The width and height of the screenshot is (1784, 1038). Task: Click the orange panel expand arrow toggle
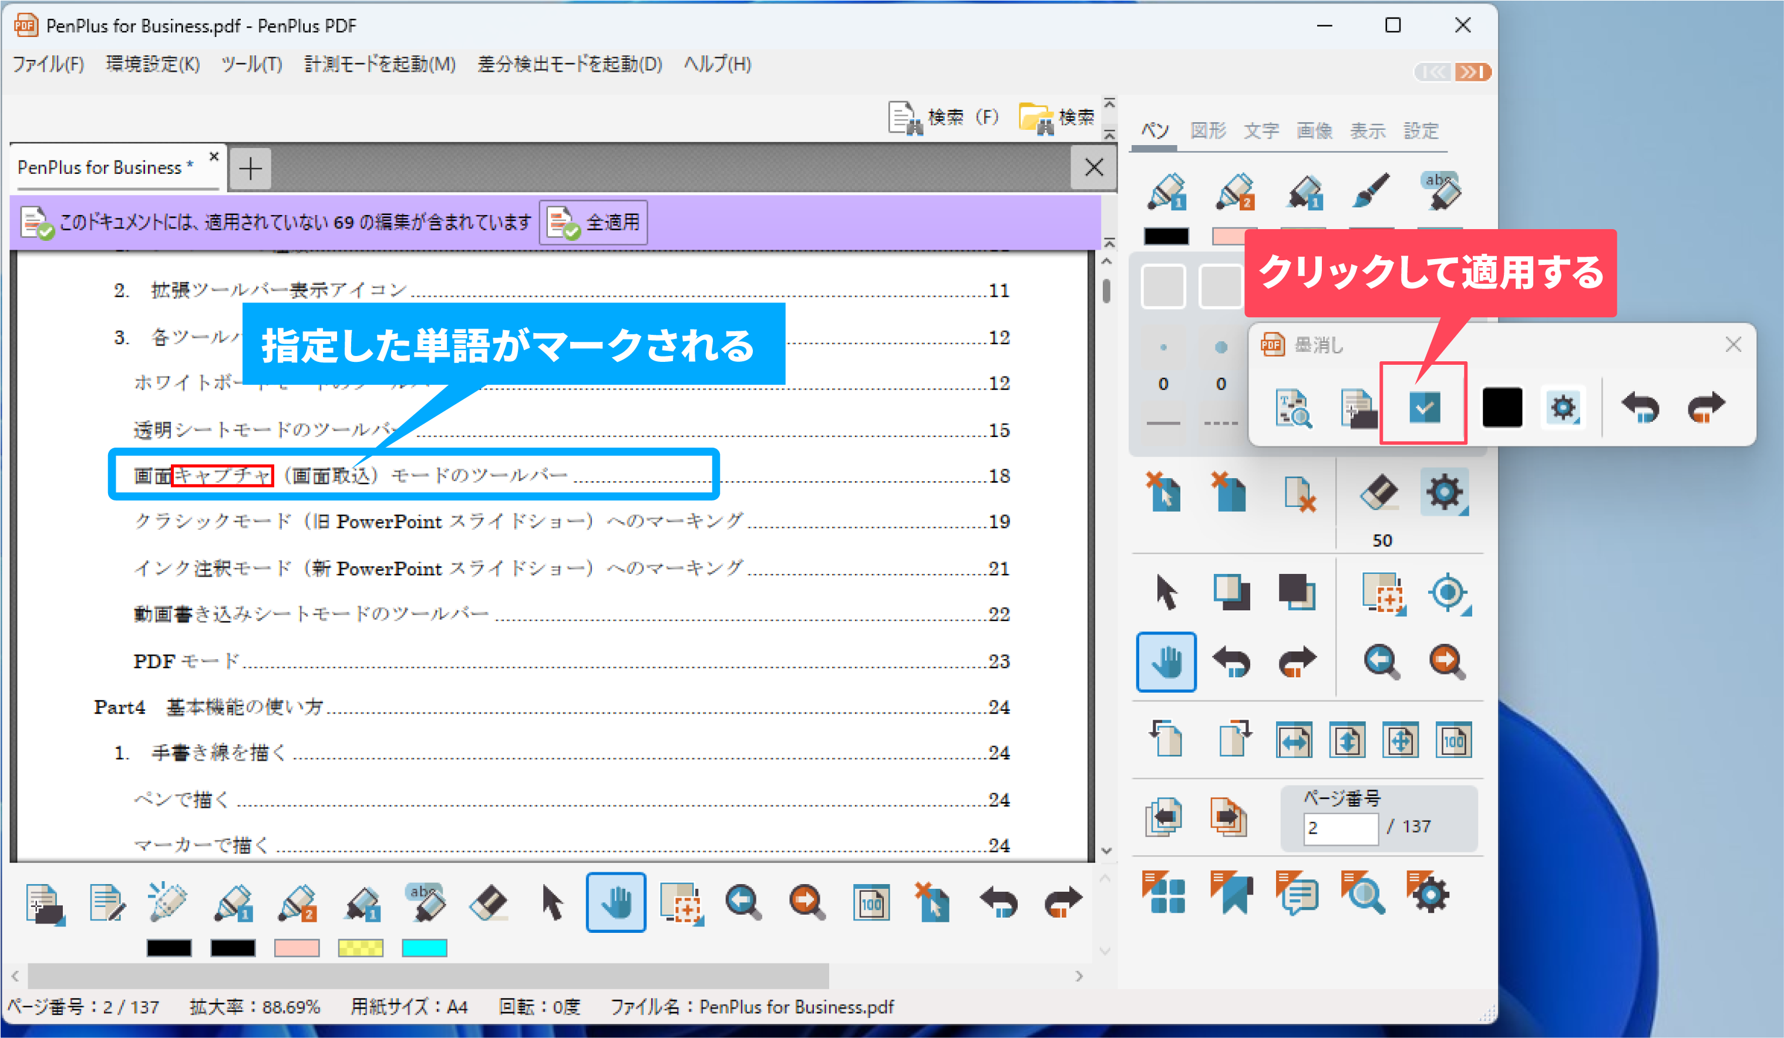click(x=1473, y=72)
